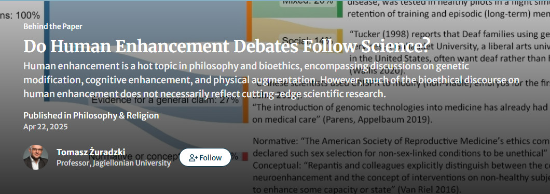Click the Van Riel 2016 conceptual quote
Screen dimensions: 550x194
(x=401, y=176)
